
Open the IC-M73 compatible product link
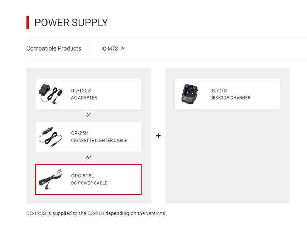[x=110, y=49]
